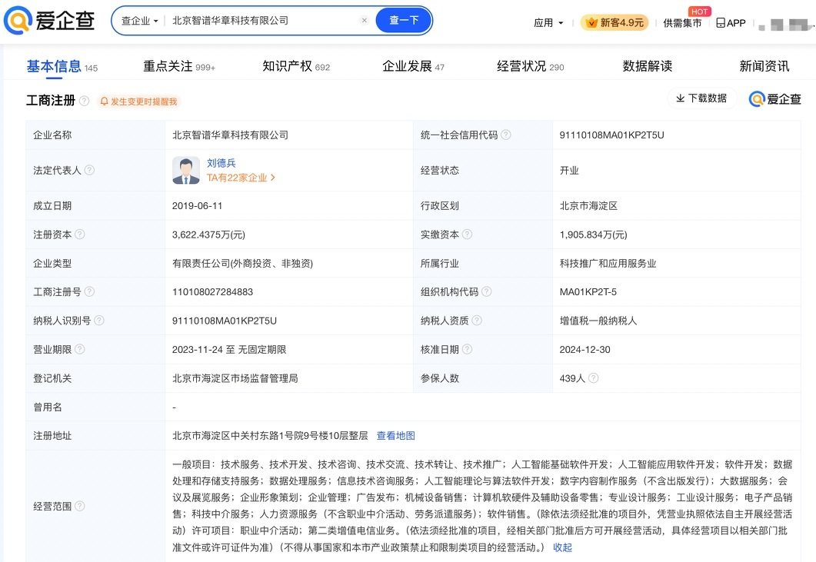Open the 经营状况 tab
The width and height of the screenshot is (816, 562).
pos(530,67)
